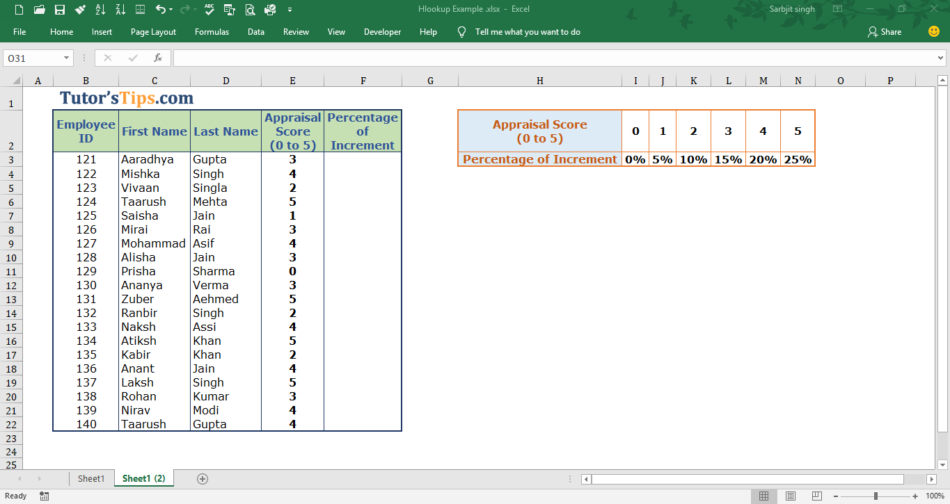Click the macro recording status bar icon

[45, 496]
